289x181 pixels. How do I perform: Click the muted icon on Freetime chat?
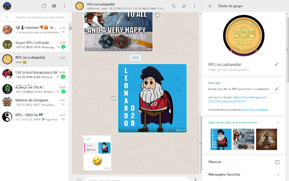coord(64,32)
